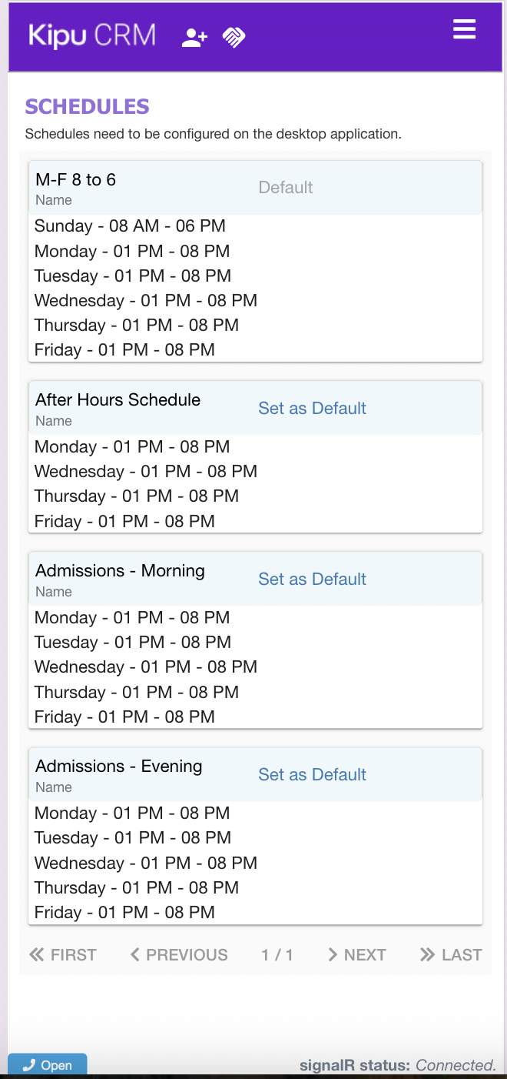
Task: Go to the NEXT page
Action: [357, 955]
